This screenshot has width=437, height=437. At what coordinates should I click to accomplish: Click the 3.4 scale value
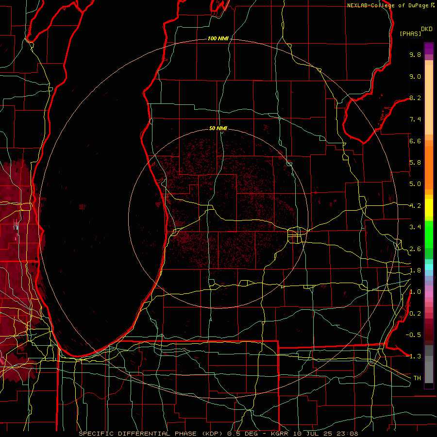[x=415, y=227]
